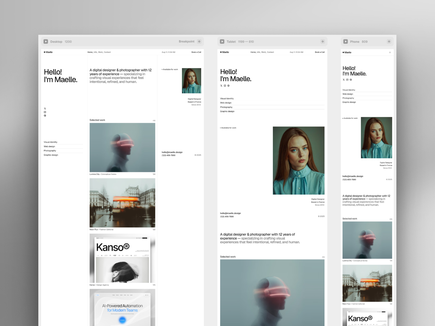Open Neon Flux street photo in Desktop frame
The height and width of the screenshot is (326, 435).
pyautogui.click(x=122, y=203)
